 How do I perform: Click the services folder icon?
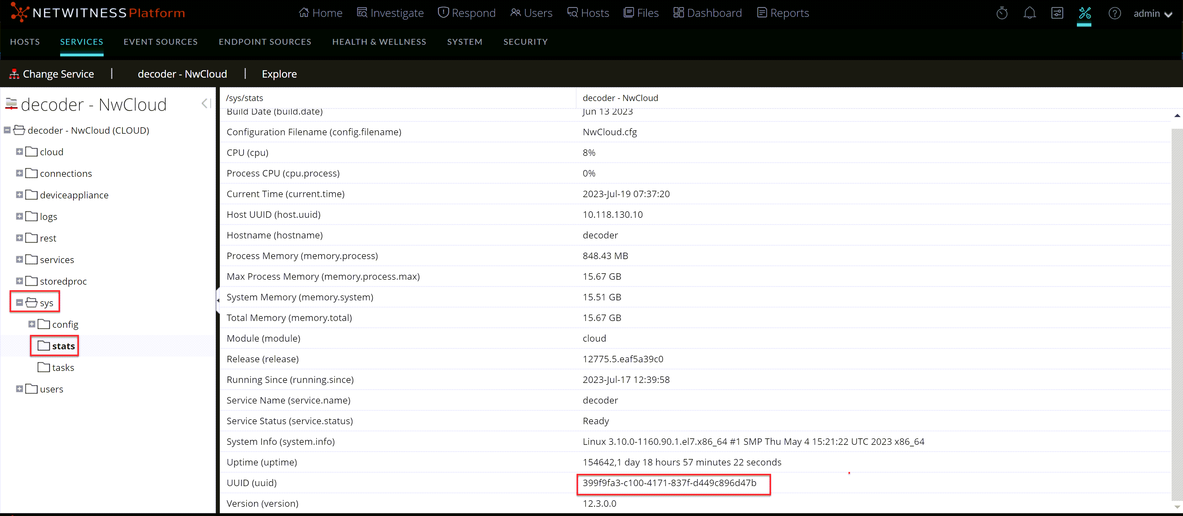[x=31, y=260]
